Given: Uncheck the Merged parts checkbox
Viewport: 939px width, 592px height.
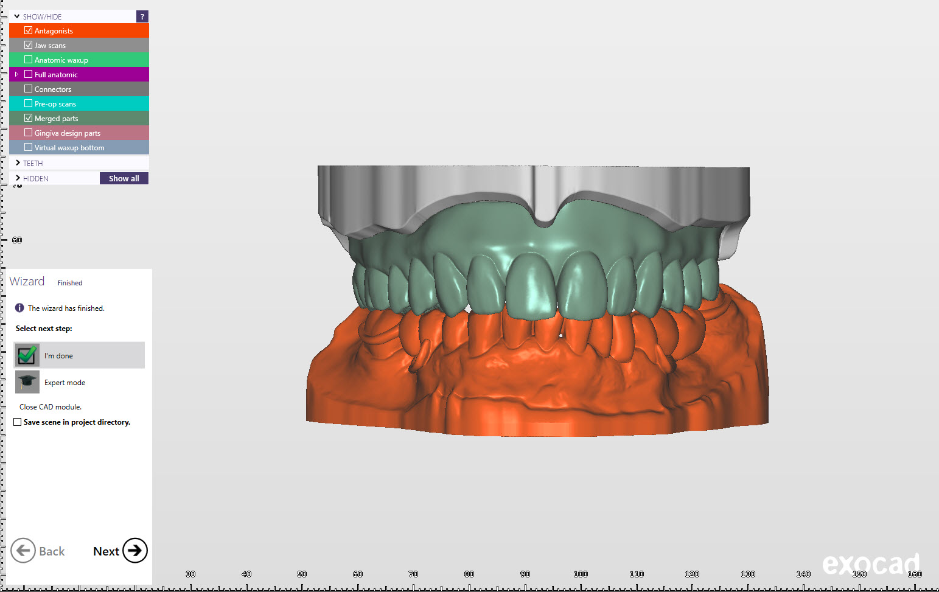Looking at the screenshot, I should coord(28,118).
